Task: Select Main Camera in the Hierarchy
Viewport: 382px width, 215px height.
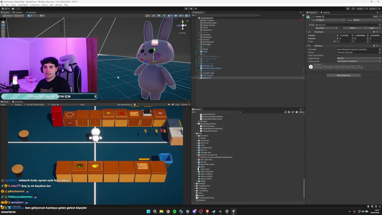Action: coord(208,20)
